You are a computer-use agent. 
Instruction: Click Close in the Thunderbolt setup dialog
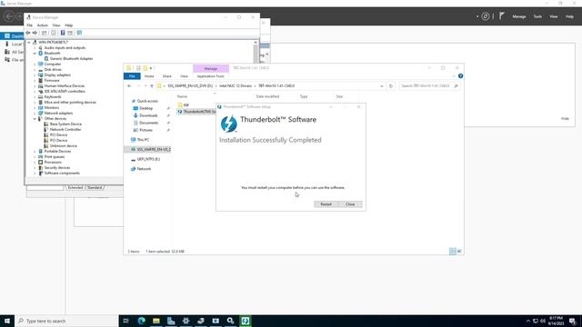[x=350, y=204]
